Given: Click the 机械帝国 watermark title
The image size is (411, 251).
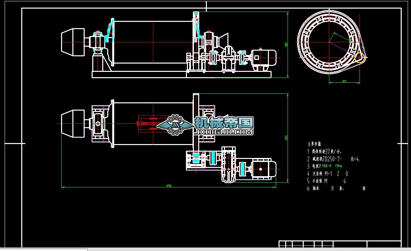Looking at the screenshot, I should (224, 123).
